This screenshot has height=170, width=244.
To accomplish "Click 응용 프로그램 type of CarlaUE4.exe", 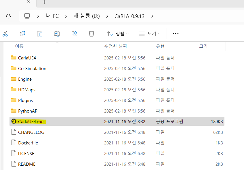I will pyautogui.click(x=169, y=121).
